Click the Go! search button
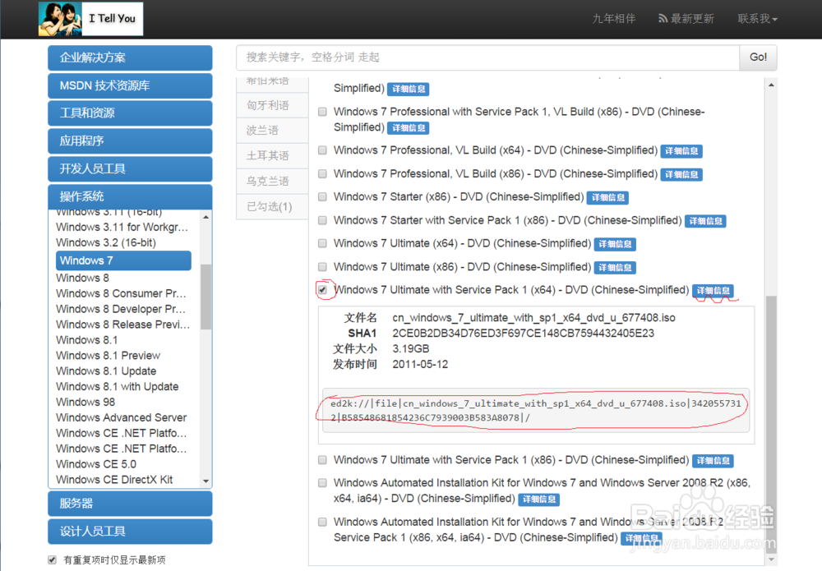Image resolution: width=822 pixels, height=571 pixels. tap(758, 58)
